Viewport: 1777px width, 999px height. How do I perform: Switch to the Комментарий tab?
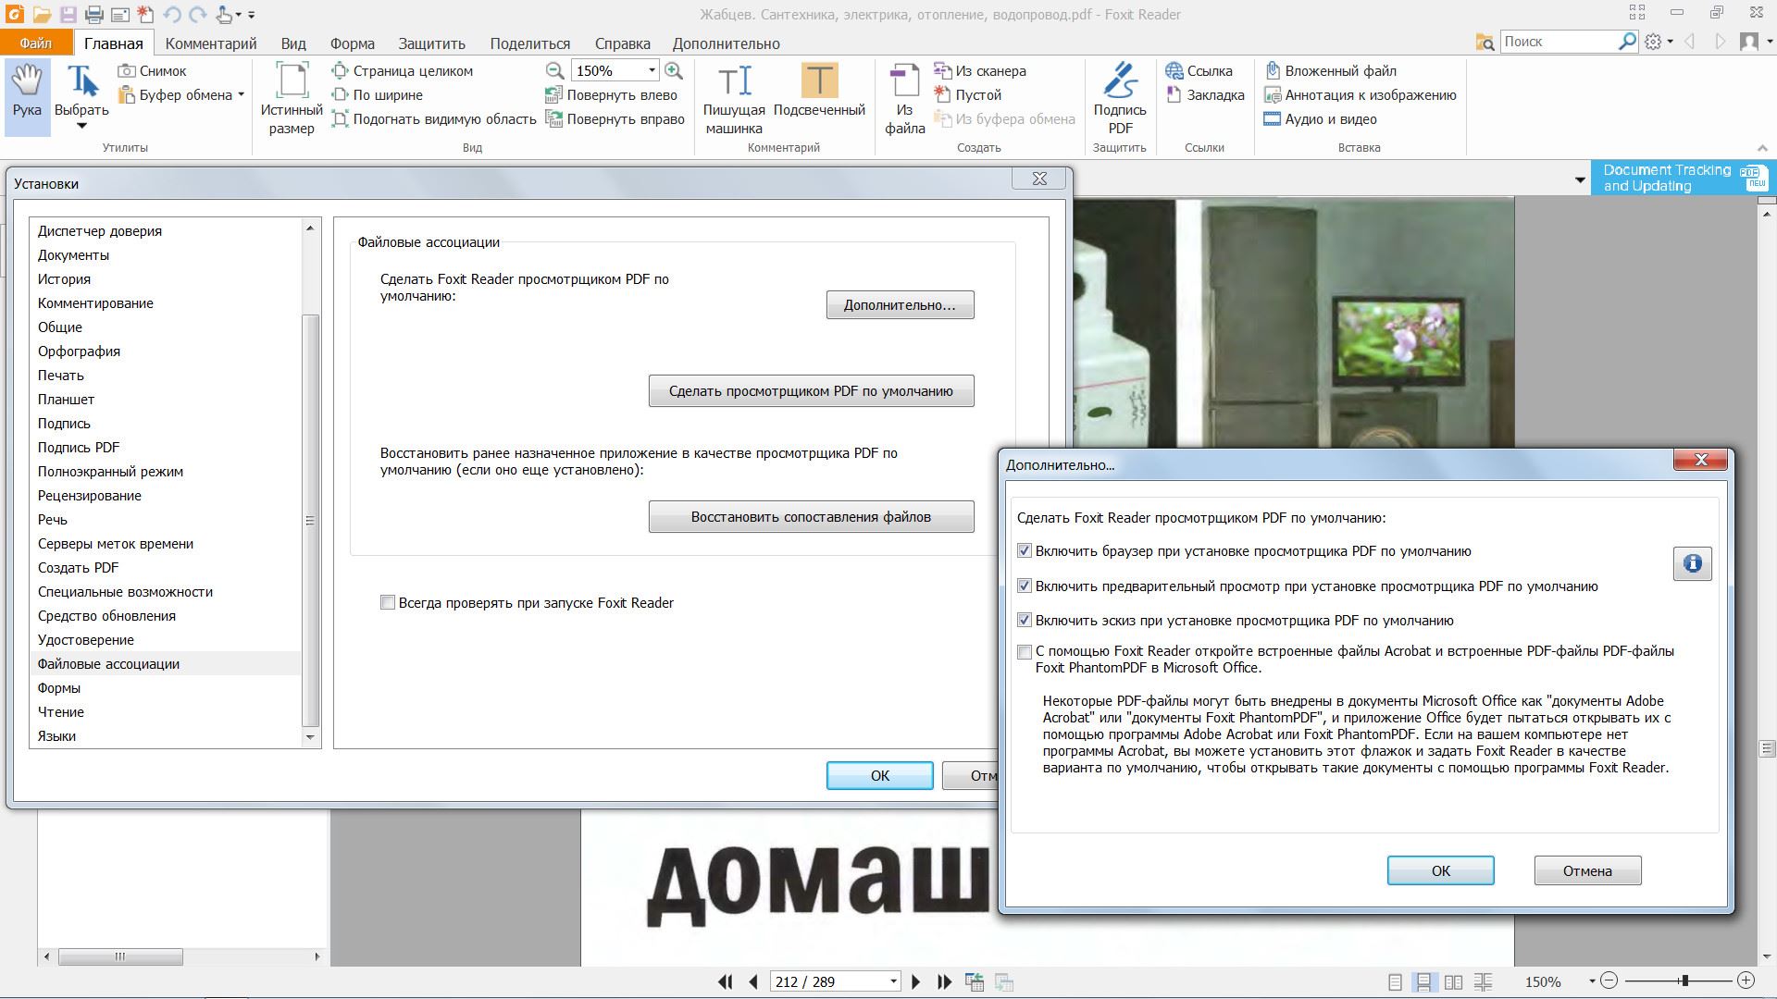[x=211, y=43]
